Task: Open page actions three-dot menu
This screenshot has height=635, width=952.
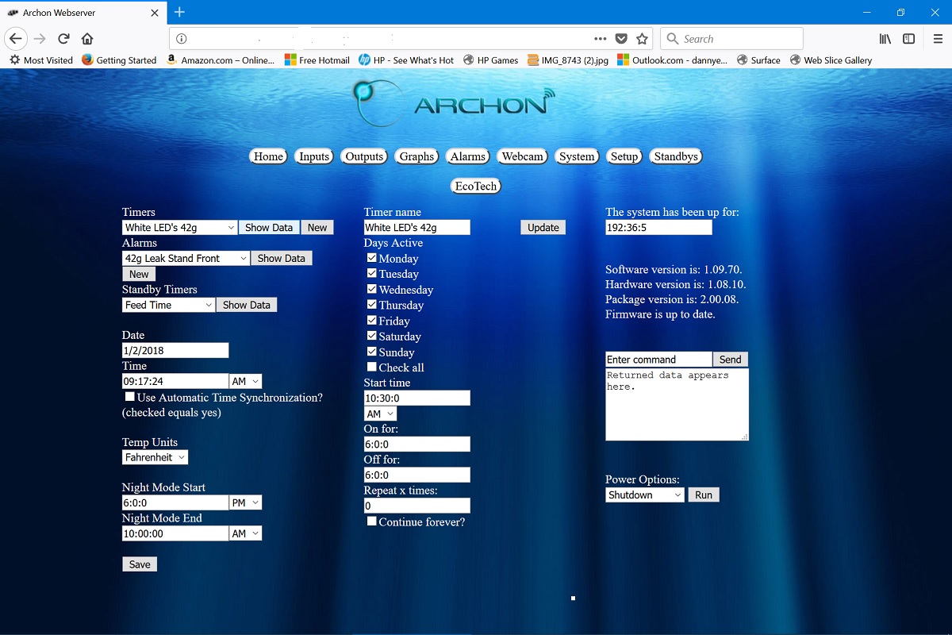Action: tap(601, 38)
